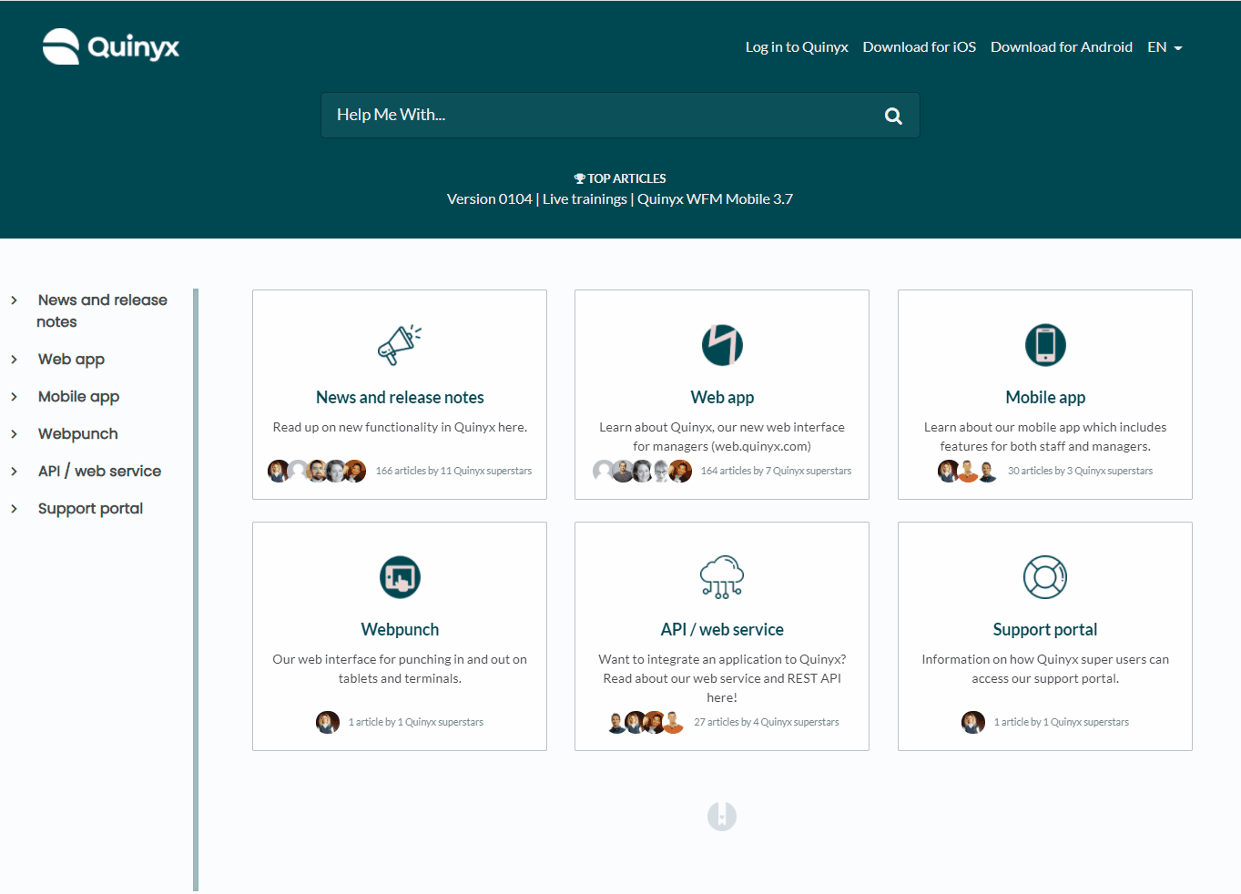Click the Quinyx logo
This screenshot has height=894, width=1241.
tap(111, 46)
